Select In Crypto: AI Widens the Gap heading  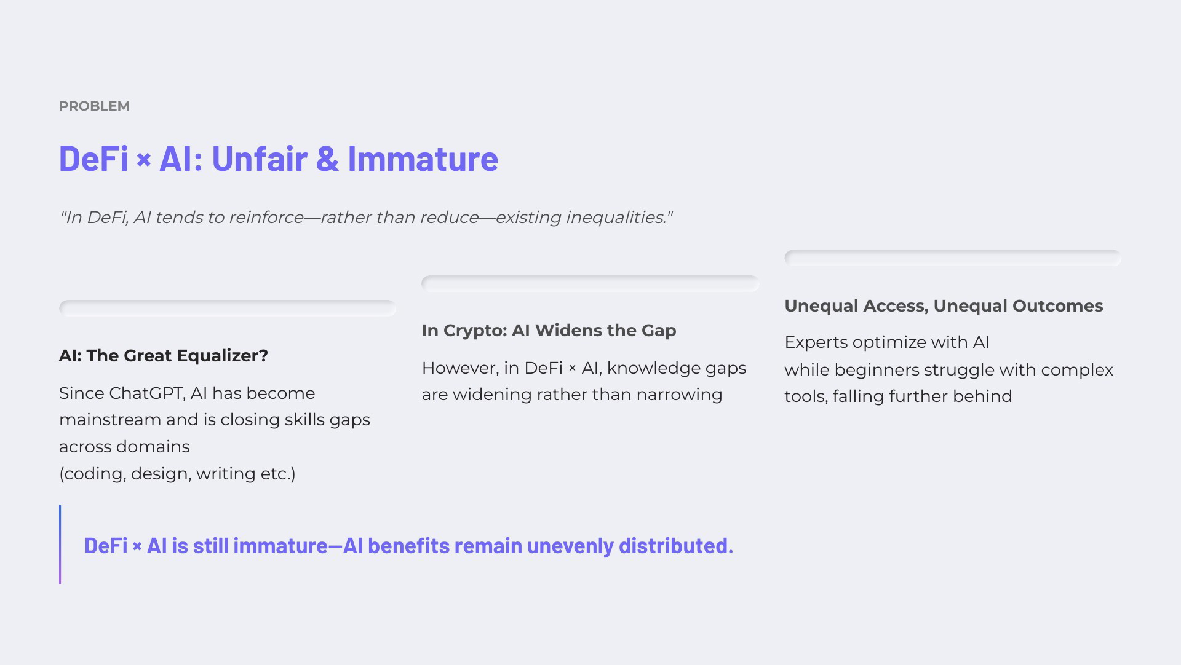click(x=549, y=331)
